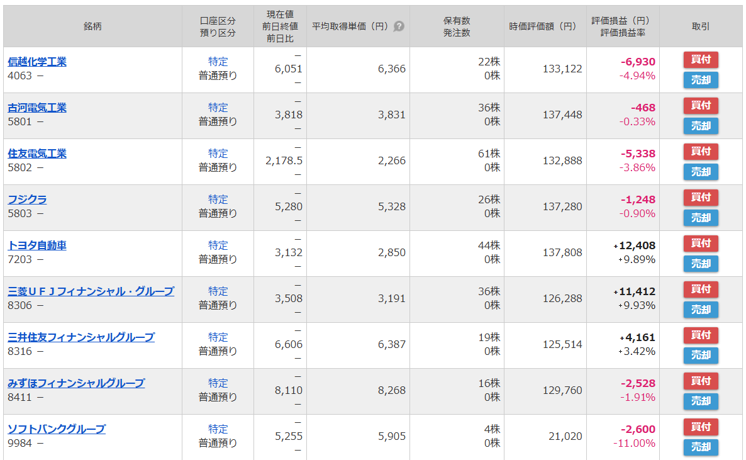
Task: Click 売却 button for みずほ row
Action: [701, 402]
